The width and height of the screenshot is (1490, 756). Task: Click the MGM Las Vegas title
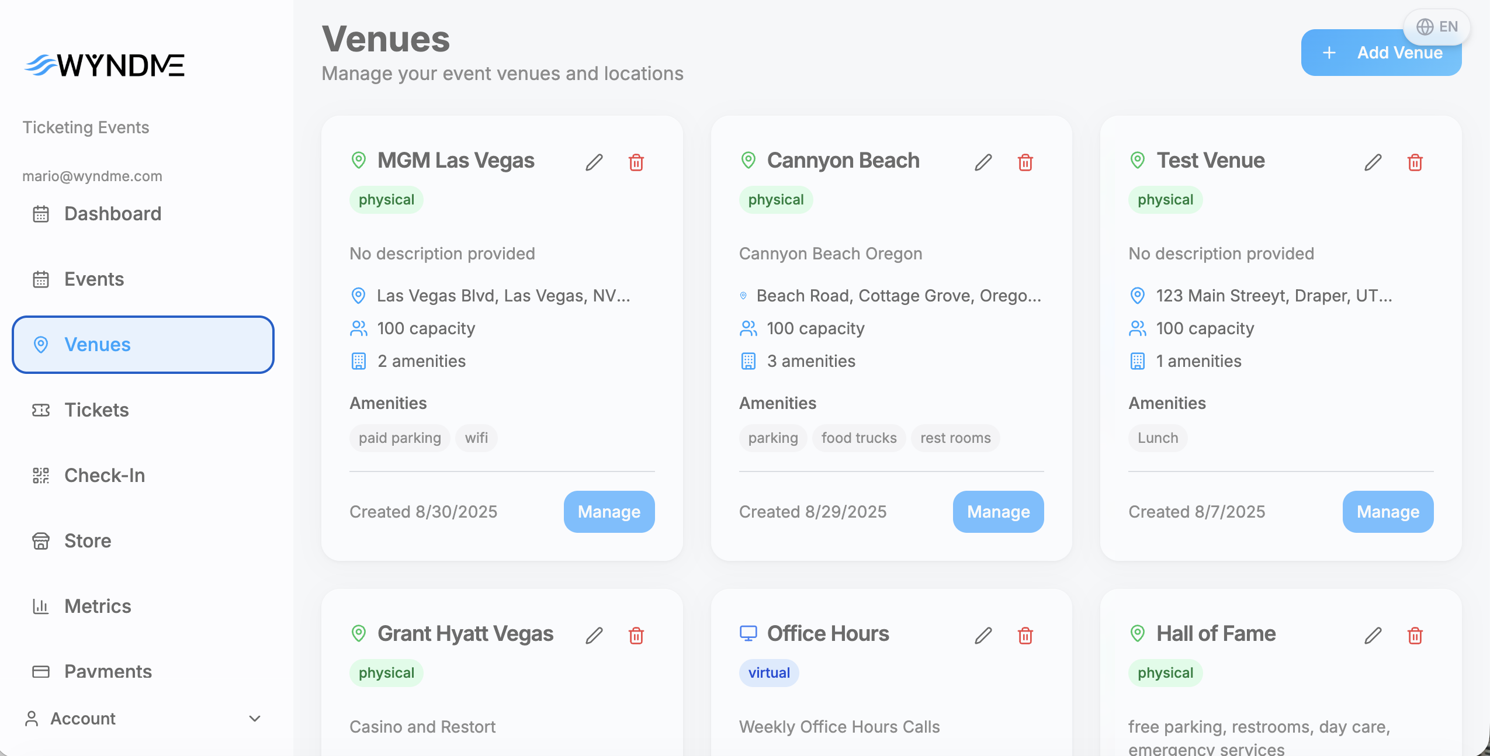click(456, 160)
